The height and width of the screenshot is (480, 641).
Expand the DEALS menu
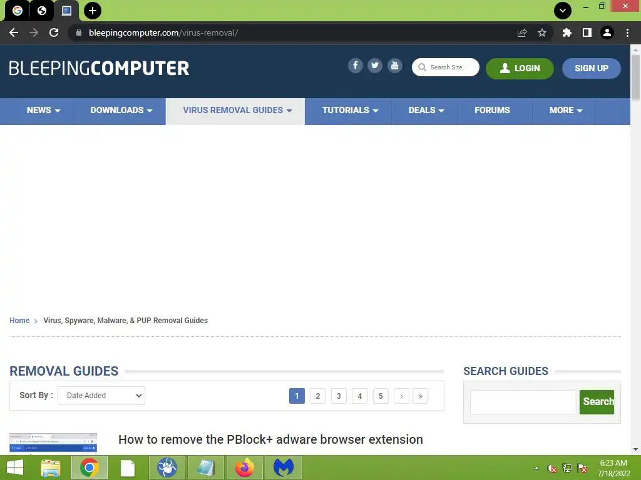pyautogui.click(x=426, y=110)
